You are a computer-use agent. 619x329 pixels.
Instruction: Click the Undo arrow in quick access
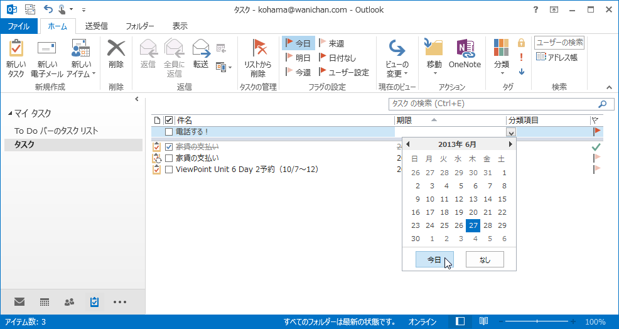(x=48, y=9)
